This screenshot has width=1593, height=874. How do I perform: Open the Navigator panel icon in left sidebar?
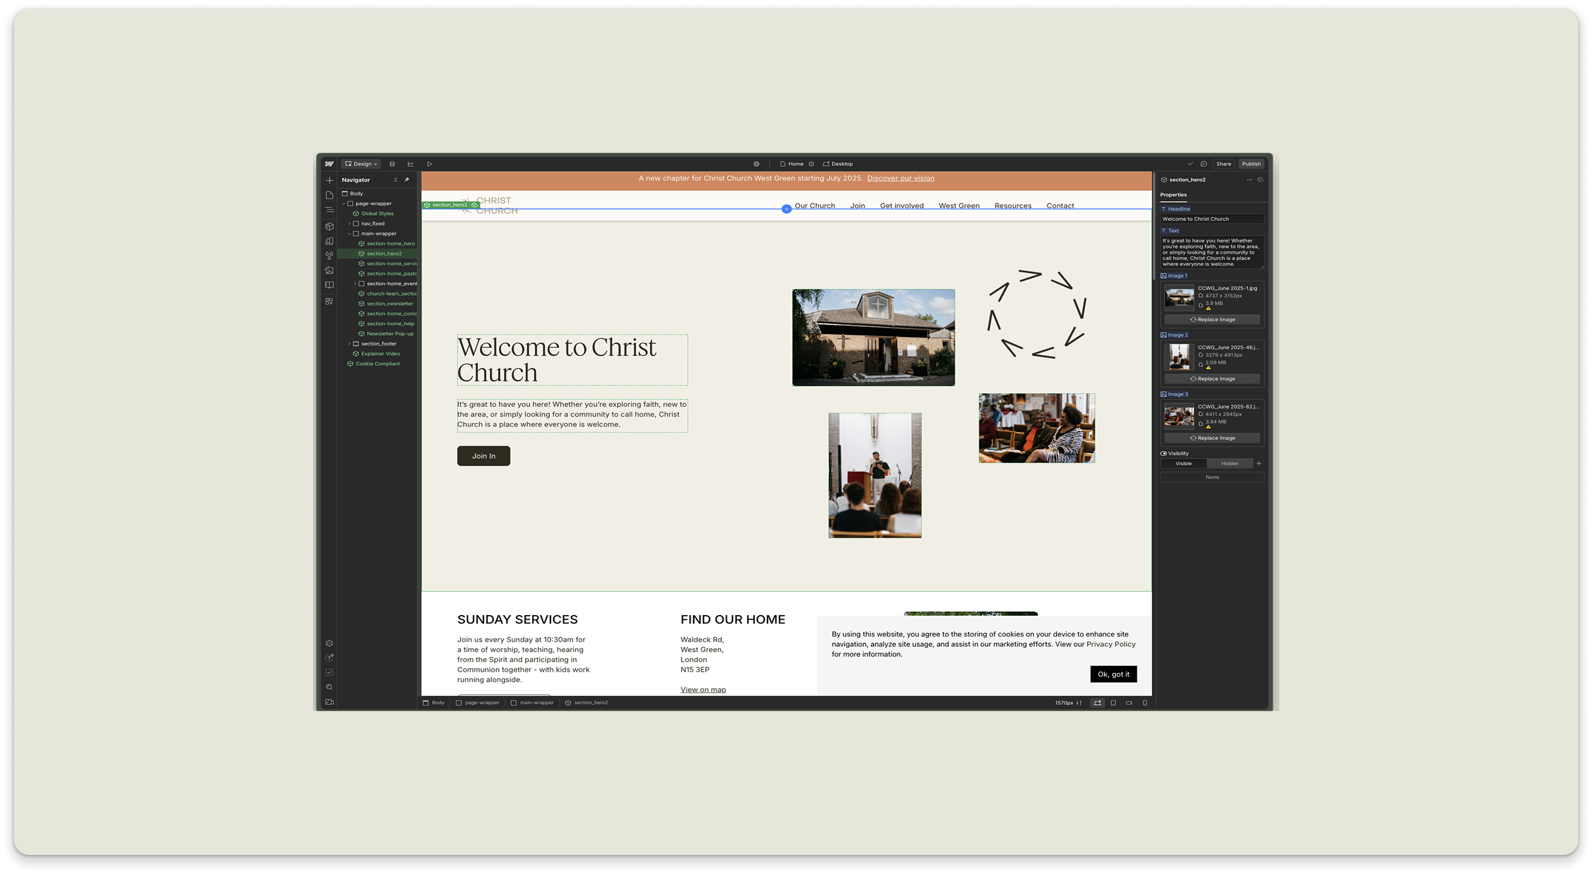[x=329, y=210]
